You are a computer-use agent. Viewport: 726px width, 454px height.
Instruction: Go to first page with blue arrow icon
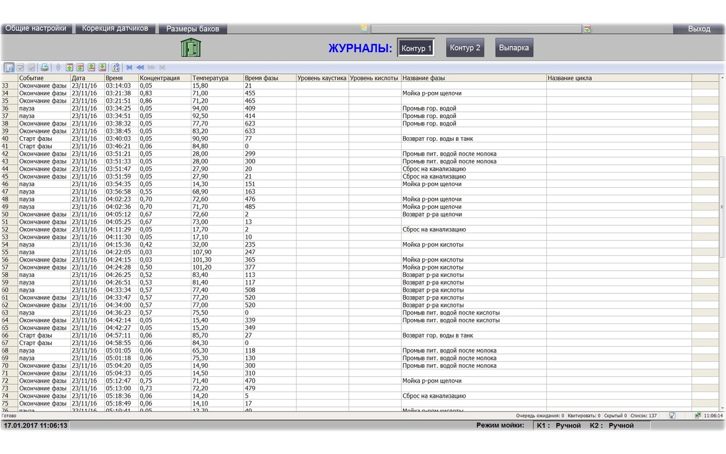point(129,67)
